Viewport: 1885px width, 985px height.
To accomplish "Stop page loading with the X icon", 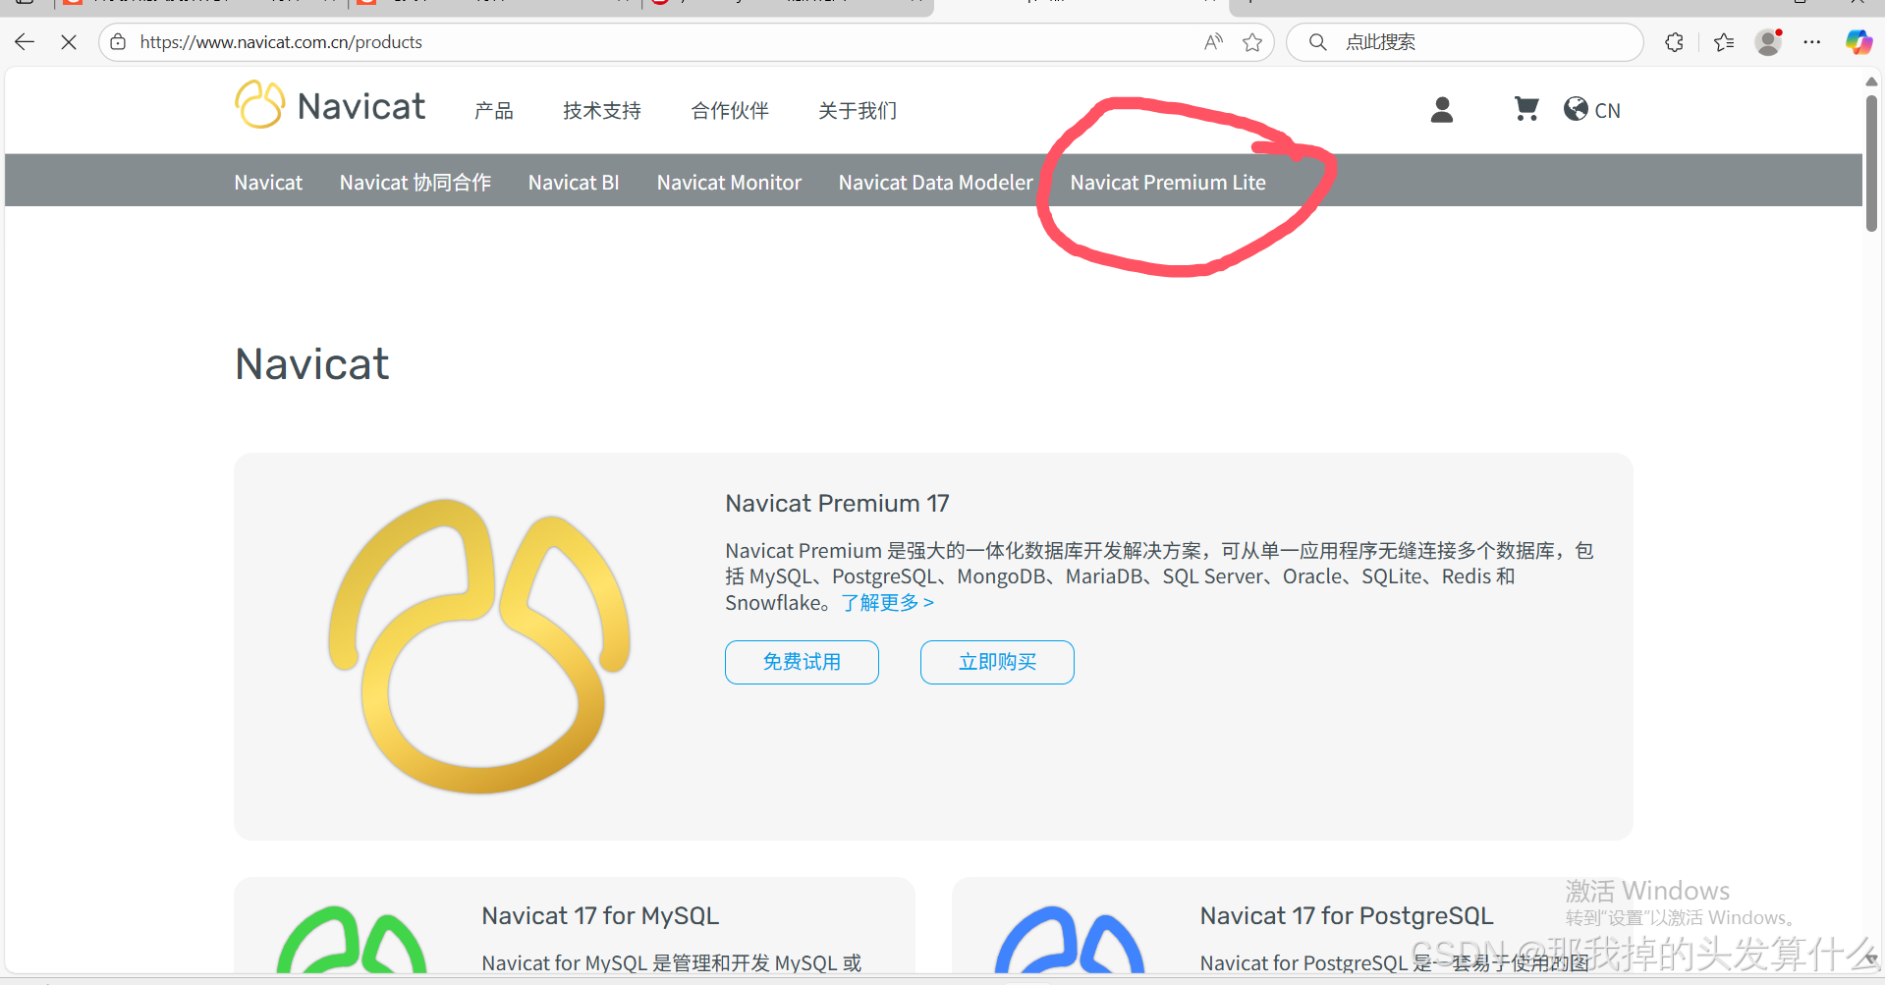I will [x=69, y=42].
